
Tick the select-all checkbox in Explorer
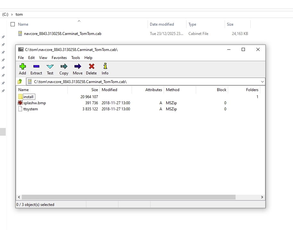pos(13,24)
